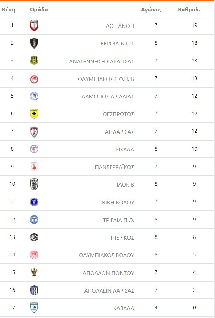This screenshot has height=318, width=215.
Task: Click the ΑΝΑΓΕΝΝΗΣΗ ΚΑΡΔΙΤΣΑΣ yellow crest
Action: point(34,61)
